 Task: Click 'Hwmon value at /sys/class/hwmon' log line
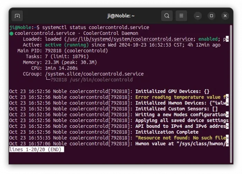click(180, 144)
